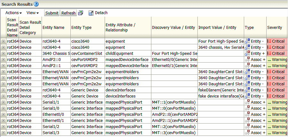Click the Submit button
288x137 pixels.
[52, 13]
